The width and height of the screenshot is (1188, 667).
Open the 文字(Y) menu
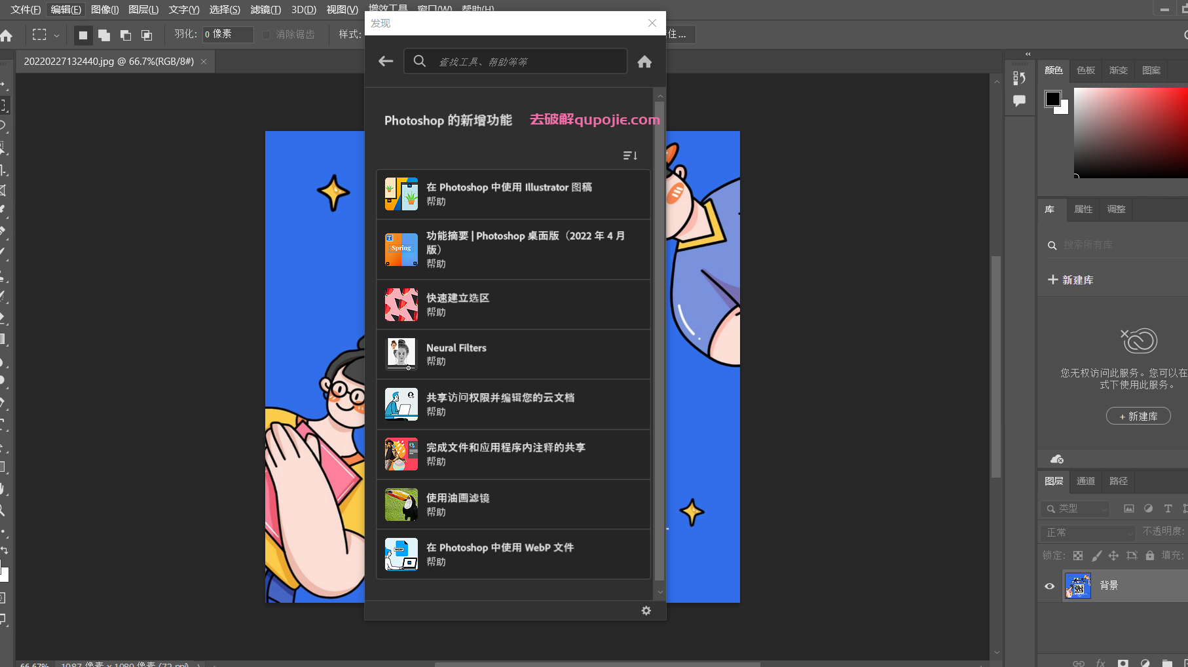(184, 10)
